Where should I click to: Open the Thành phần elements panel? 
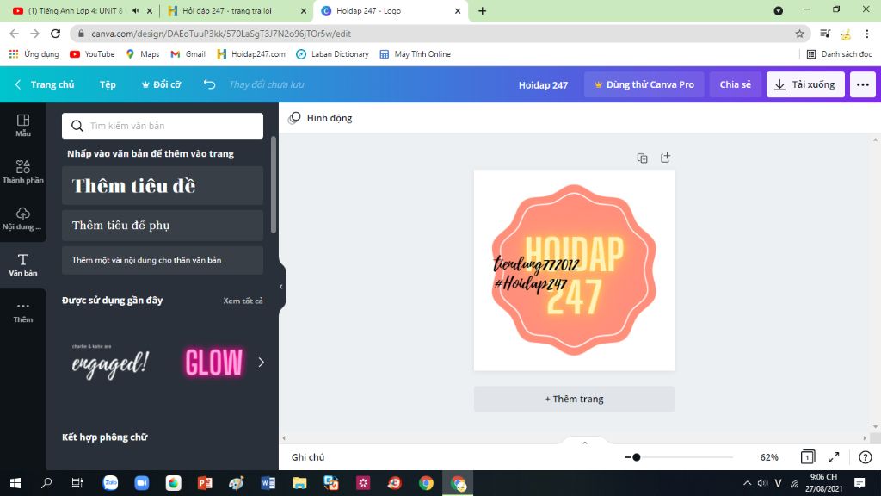23,171
